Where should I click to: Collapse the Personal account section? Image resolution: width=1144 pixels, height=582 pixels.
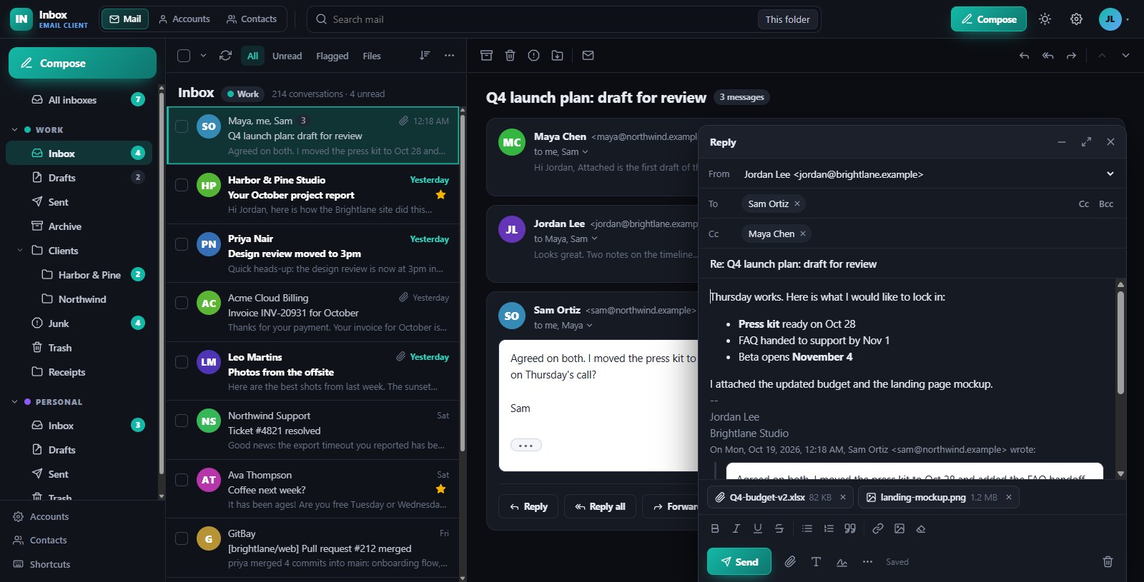(14, 402)
